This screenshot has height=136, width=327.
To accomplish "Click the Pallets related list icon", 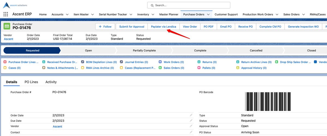I will (199, 68).
